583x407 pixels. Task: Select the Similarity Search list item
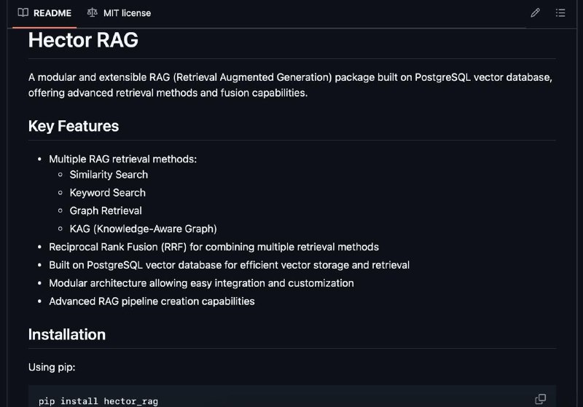(109, 175)
